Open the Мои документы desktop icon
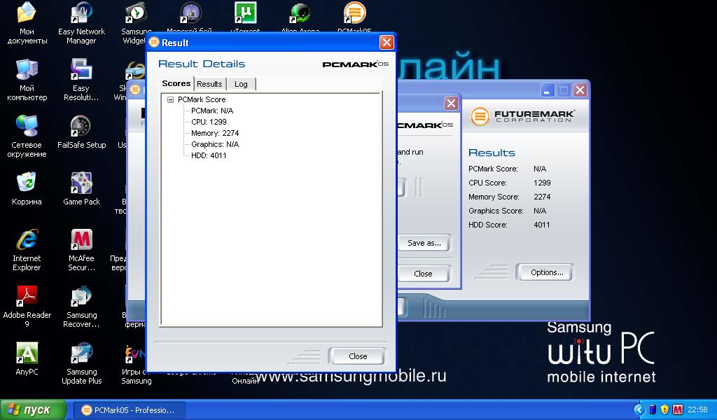This screenshot has height=420, width=717. (27, 23)
